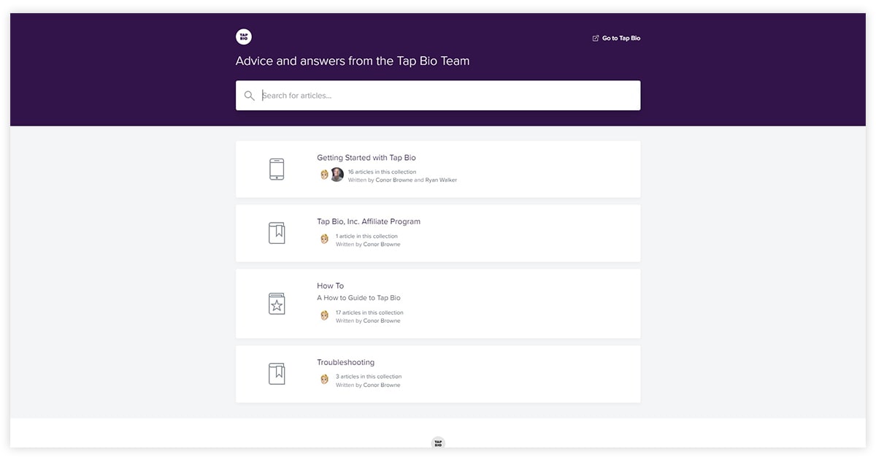Open Getting Started with Tap Bio collection
Screen dimensions: 876x460
pyautogui.click(x=366, y=158)
